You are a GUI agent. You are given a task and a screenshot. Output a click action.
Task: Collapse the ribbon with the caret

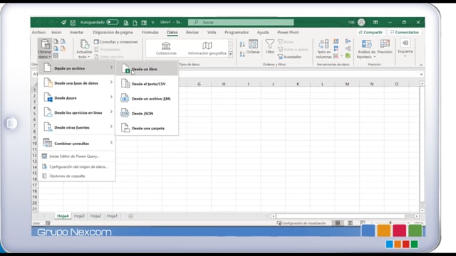click(421, 65)
